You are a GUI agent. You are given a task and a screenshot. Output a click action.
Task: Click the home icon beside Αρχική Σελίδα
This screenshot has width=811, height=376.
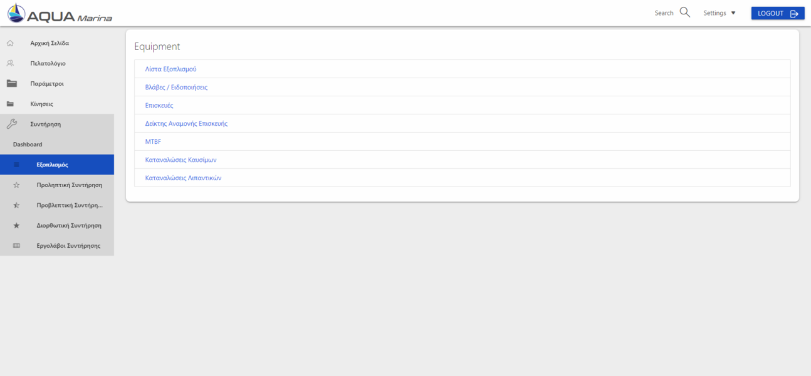[x=10, y=43]
